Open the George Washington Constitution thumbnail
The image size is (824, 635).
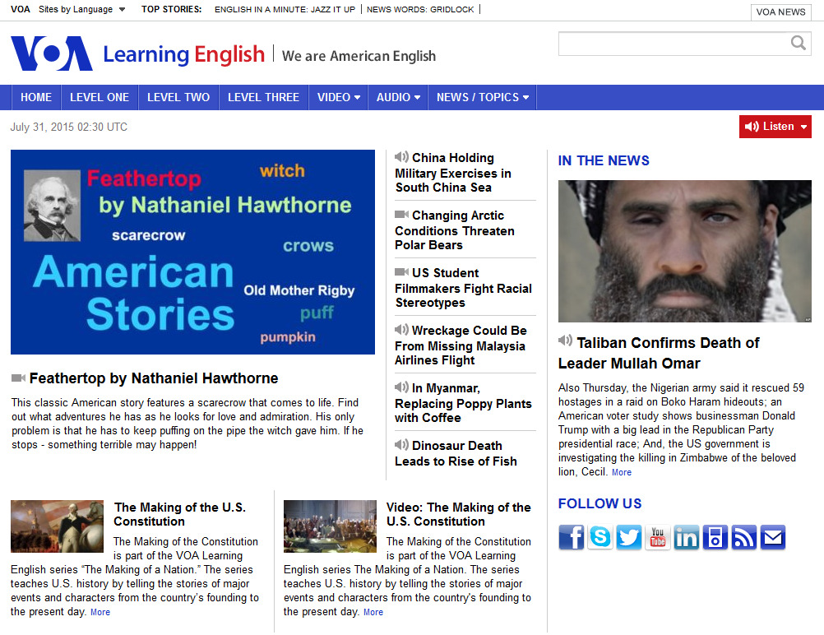[x=58, y=526]
